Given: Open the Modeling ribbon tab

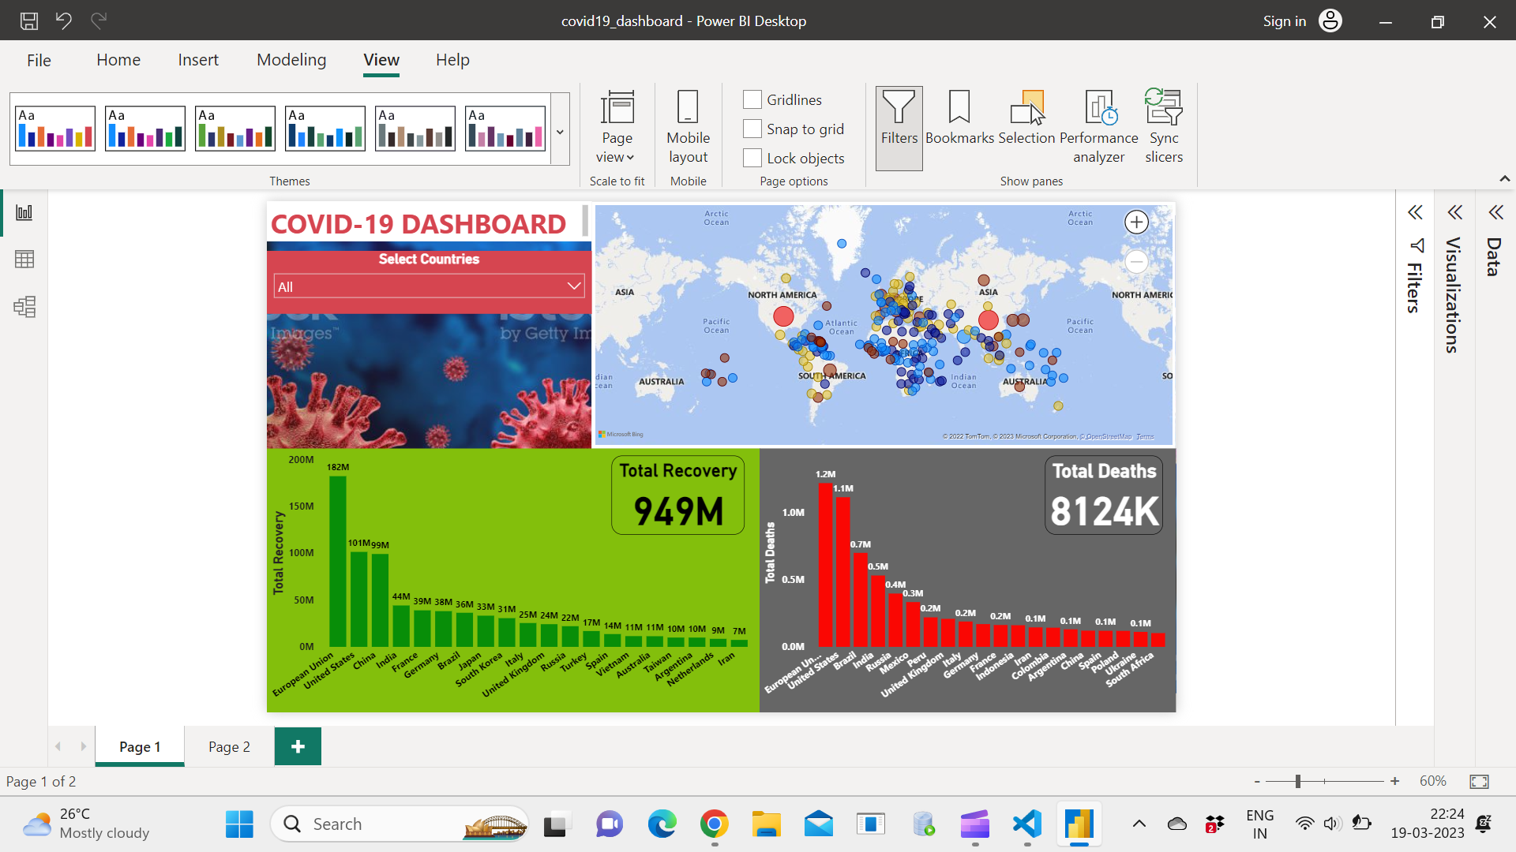Looking at the screenshot, I should [x=291, y=60].
